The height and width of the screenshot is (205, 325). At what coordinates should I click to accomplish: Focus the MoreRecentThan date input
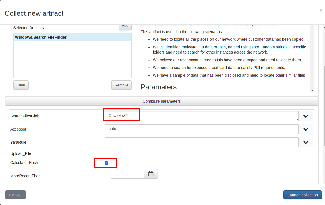127,174
